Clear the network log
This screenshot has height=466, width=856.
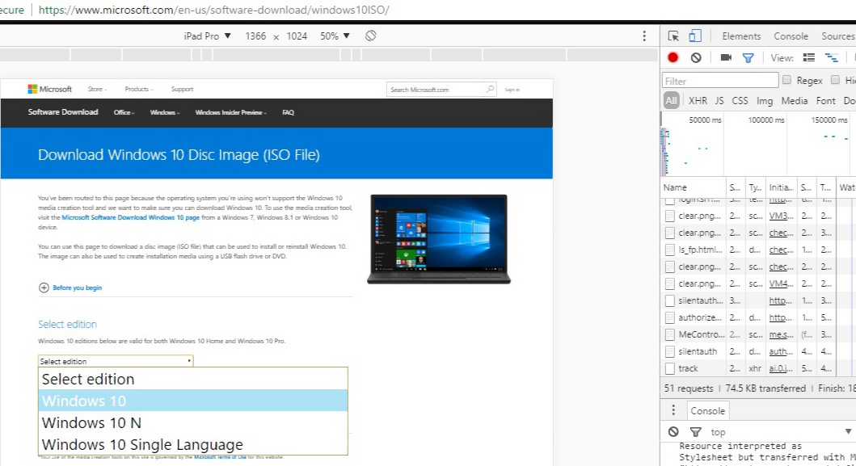[695, 57]
